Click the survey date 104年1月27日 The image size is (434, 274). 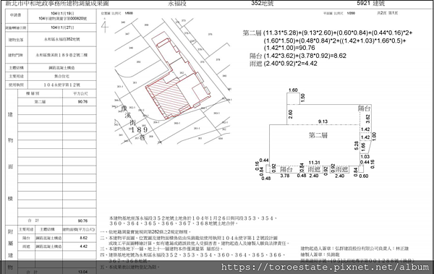click(62, 27)
